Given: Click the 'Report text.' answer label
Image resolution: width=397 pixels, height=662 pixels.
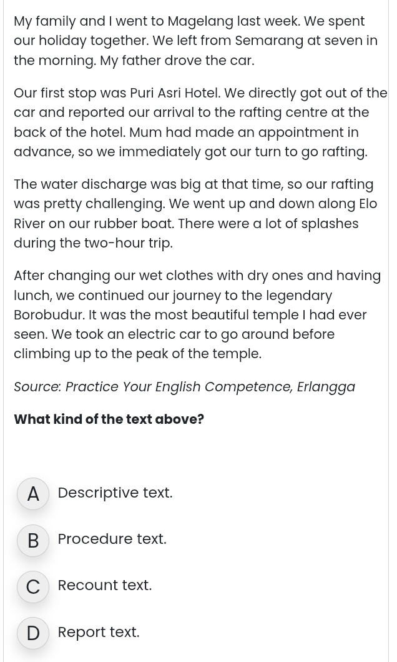Looking at the screenshot, I should click(x=99, y=632).
